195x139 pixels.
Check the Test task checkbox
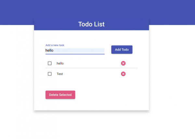50,74
